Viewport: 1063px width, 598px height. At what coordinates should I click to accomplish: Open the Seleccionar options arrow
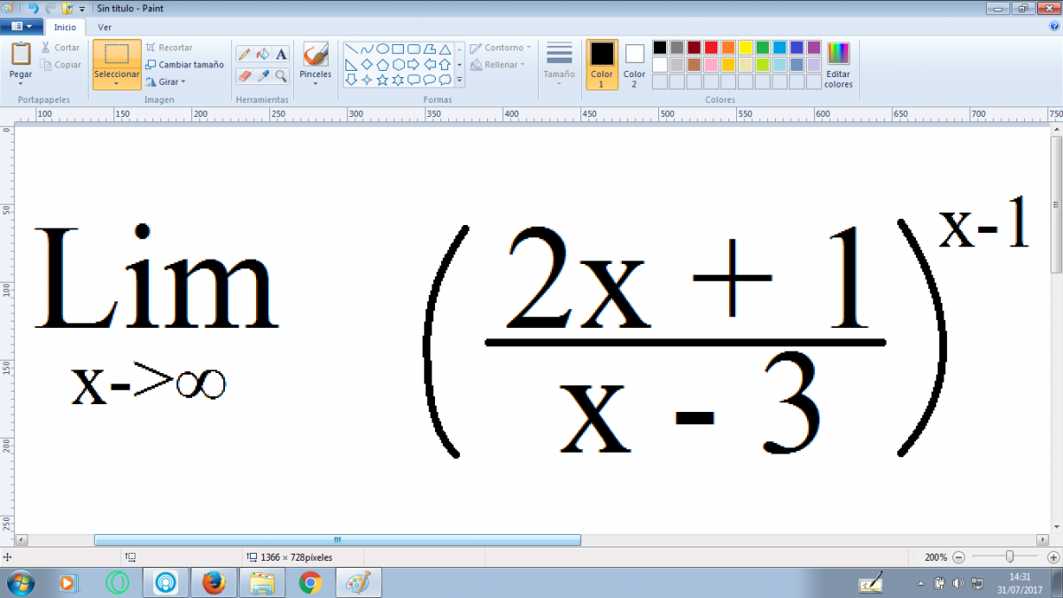point(117,84)
